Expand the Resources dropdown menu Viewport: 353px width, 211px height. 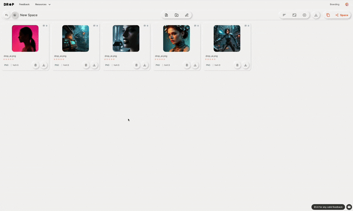(x=43, y=4)
